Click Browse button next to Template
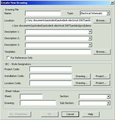This screenshot has height=120, width=115. coord(102,52)
